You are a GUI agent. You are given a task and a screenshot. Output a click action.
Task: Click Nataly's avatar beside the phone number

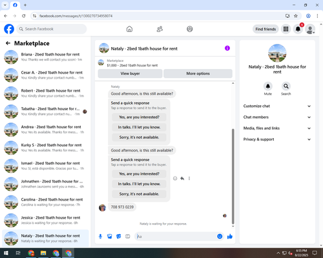pos(102,208)
